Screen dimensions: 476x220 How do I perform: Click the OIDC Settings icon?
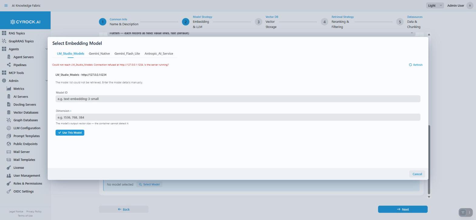point(9,192)
